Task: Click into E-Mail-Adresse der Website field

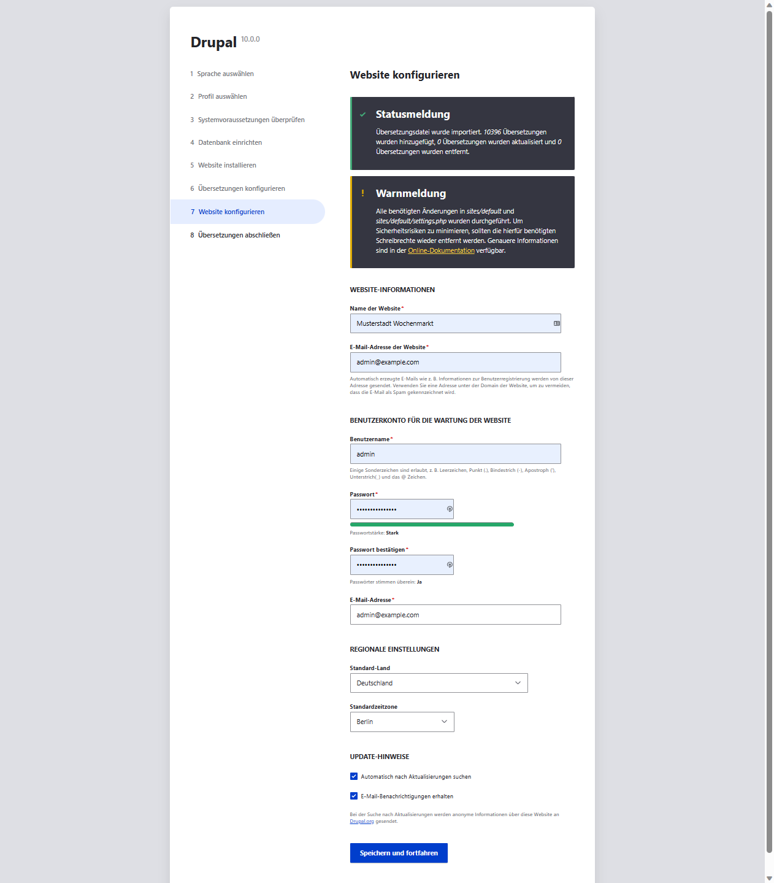Action: point(455,362)
